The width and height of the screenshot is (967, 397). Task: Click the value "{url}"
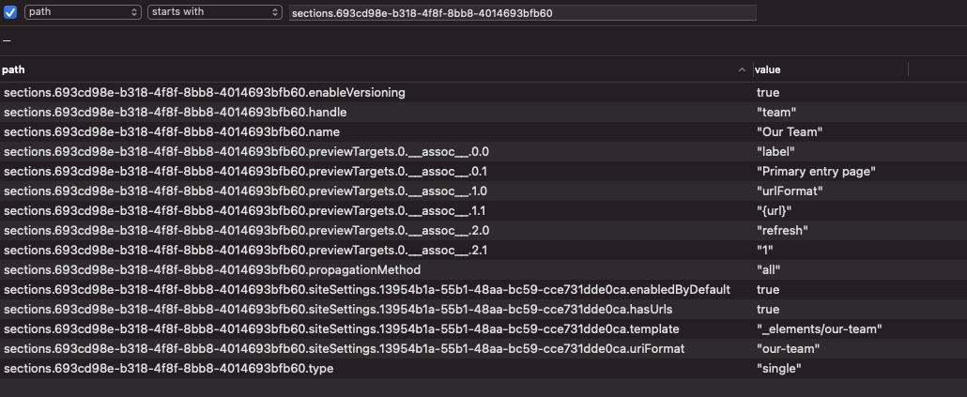pyautogui.click(x=774, y=211)
